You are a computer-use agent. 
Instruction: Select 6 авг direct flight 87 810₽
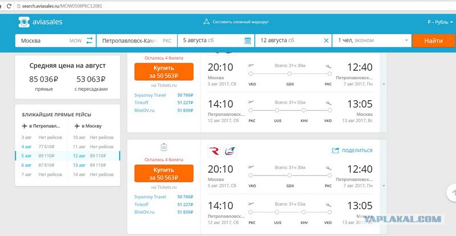point(41,165)
